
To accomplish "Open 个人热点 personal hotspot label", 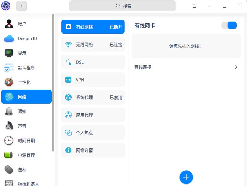I will pos(84,133).
